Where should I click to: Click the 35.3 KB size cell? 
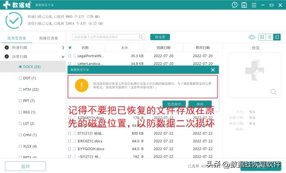(x=137, y=56)
